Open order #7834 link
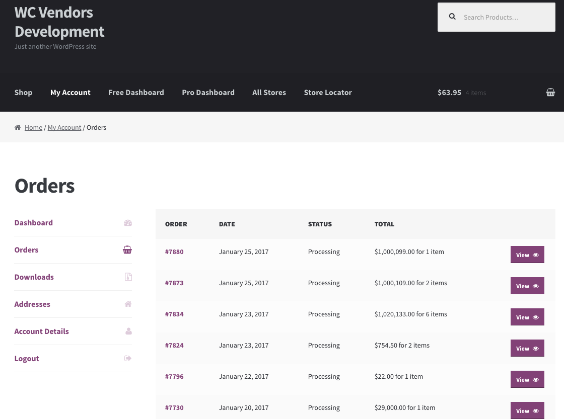 pos(174,314)
